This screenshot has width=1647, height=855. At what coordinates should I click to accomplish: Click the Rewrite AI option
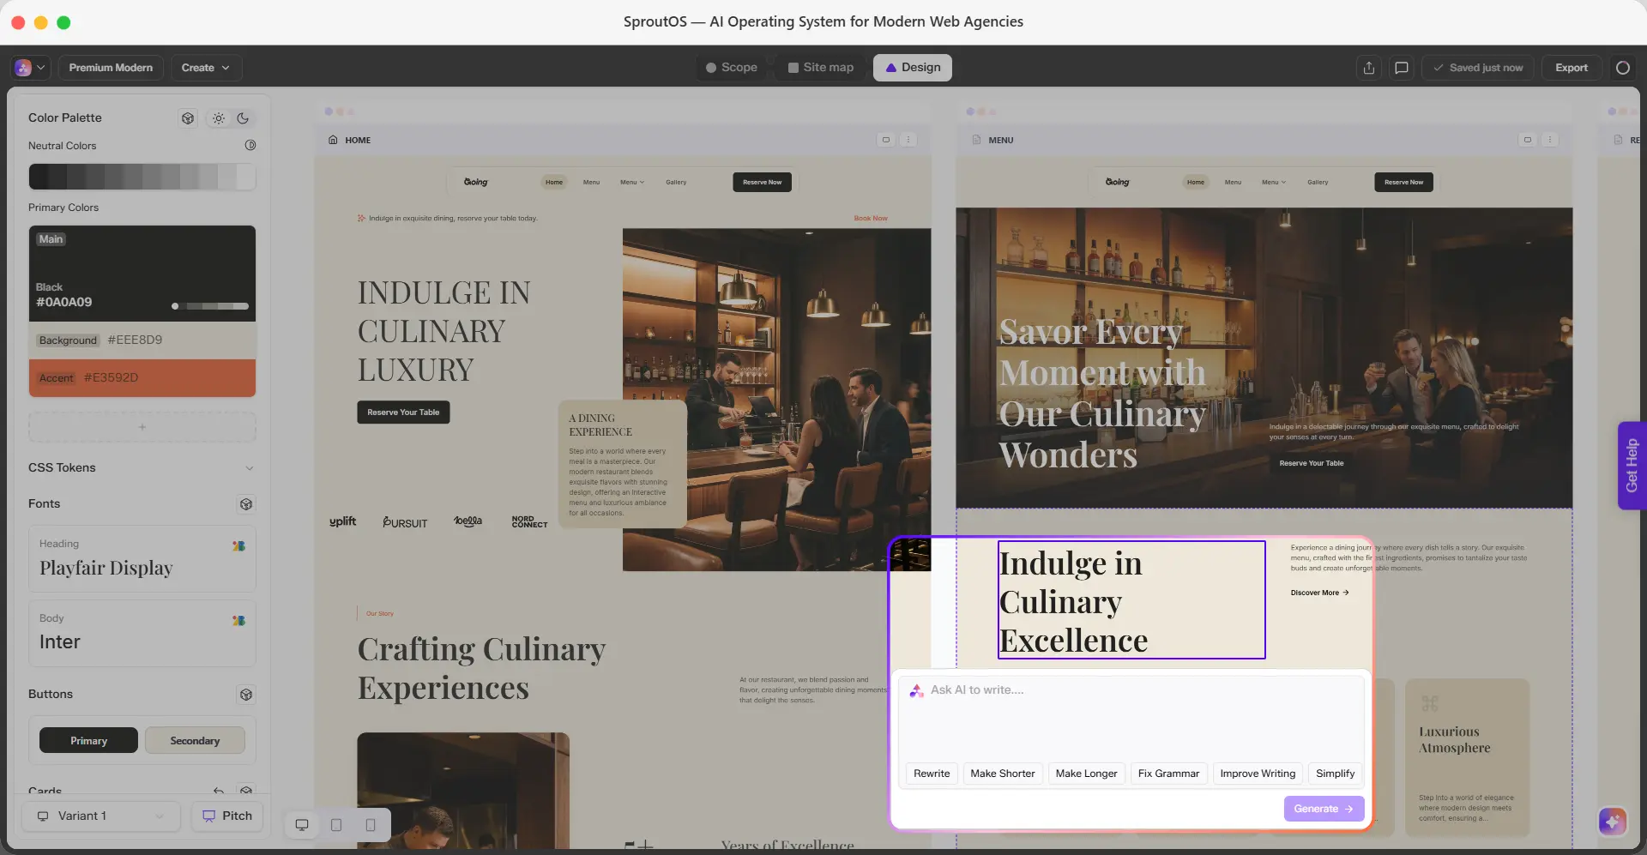[932, 774]
